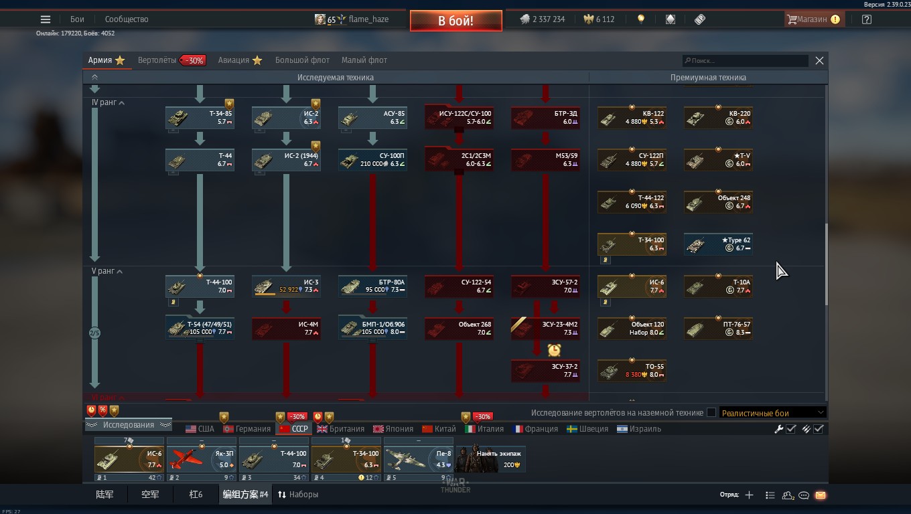The width and height of the screenshot is (911, 514).
Task: Select the Китай nation tab
Action: (x=439, y=429)
